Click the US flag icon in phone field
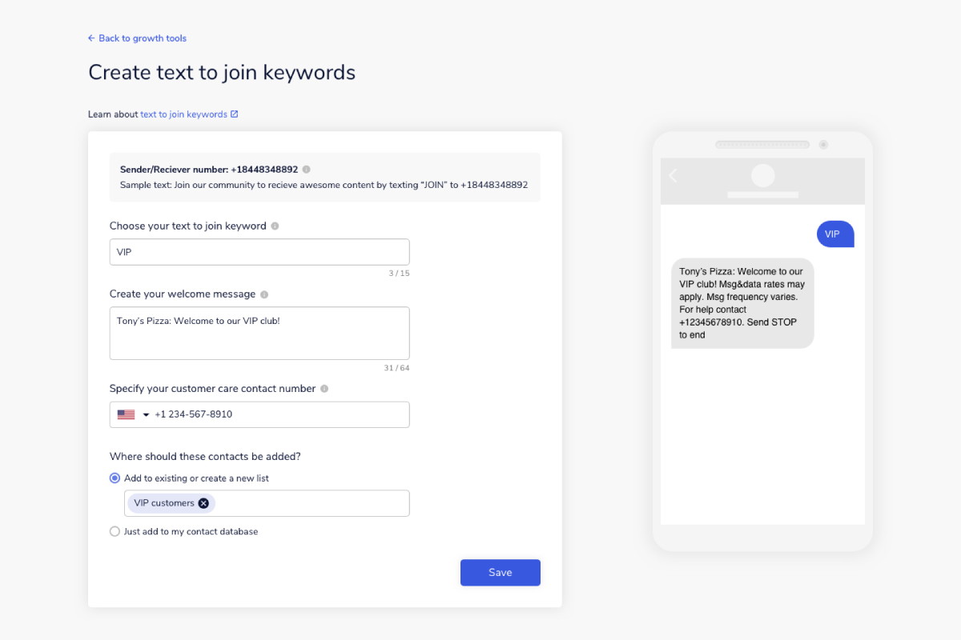961x640 pixels. [x=126, y=414]
